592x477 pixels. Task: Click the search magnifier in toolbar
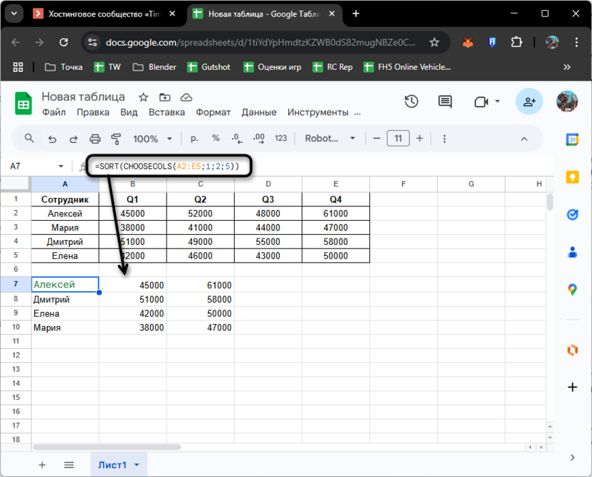click(29, 139)
